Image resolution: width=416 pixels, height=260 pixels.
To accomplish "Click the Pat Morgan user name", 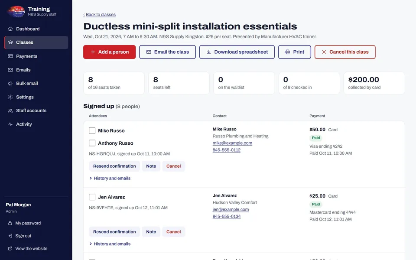I will click(18, 205).
